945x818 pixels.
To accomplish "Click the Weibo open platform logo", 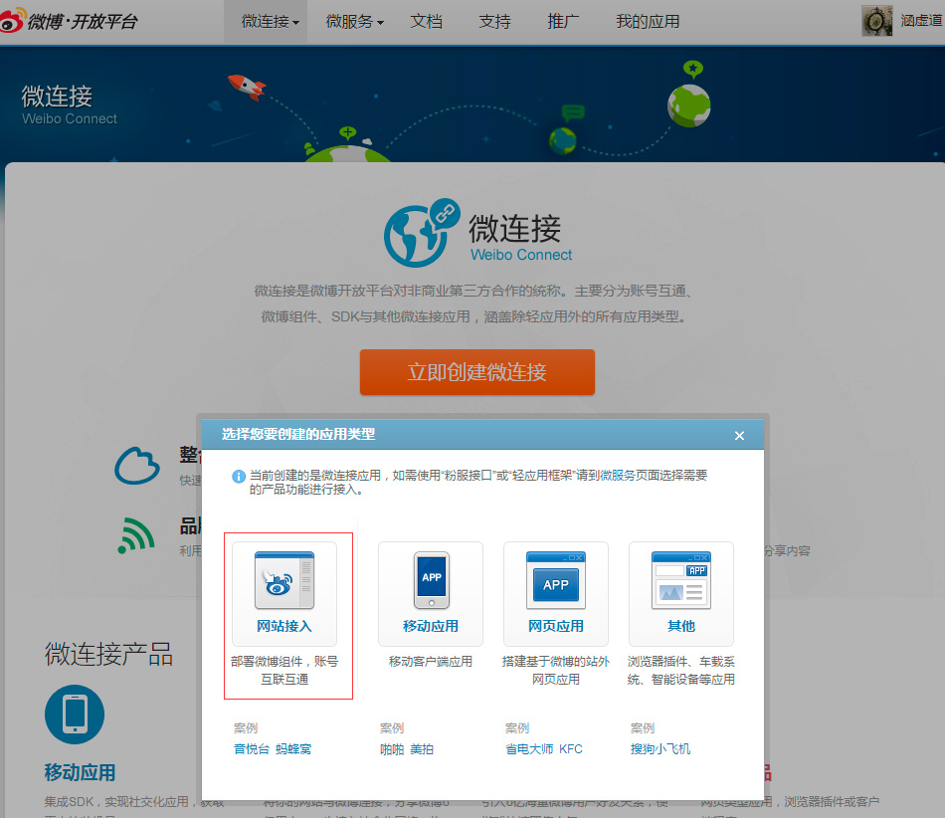I will pos(69,21).
